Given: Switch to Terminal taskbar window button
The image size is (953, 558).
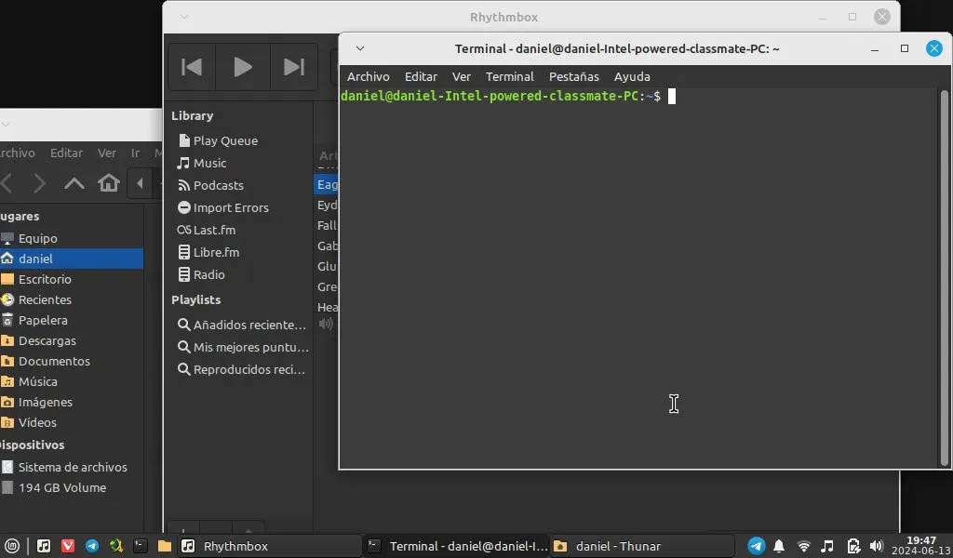Looking at the screenshot, I should [457, 546].
